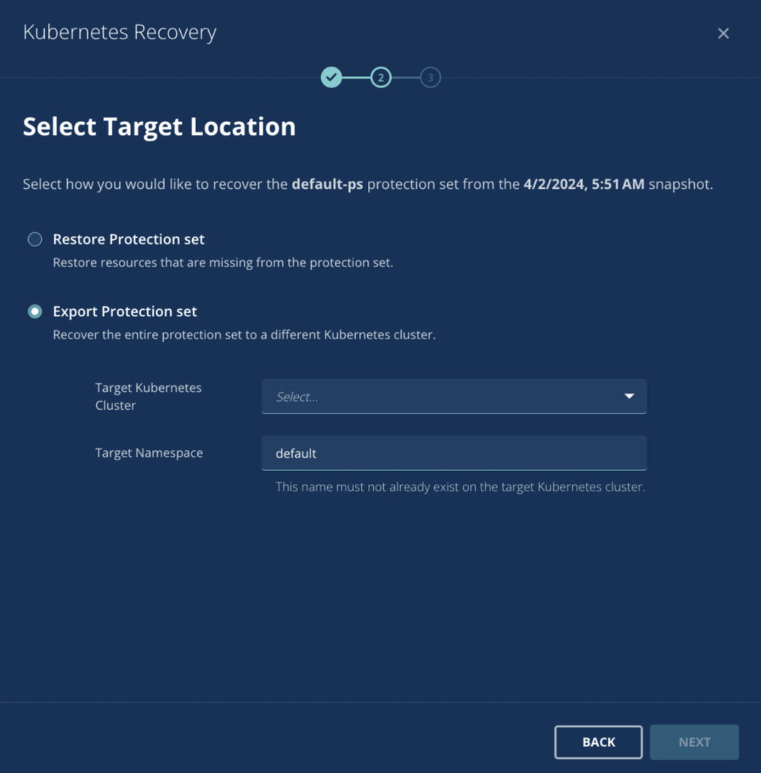Open the Target Kubernetes Cluster dropdown
This screenshot has width=761, height=773.
pos(454,396)
